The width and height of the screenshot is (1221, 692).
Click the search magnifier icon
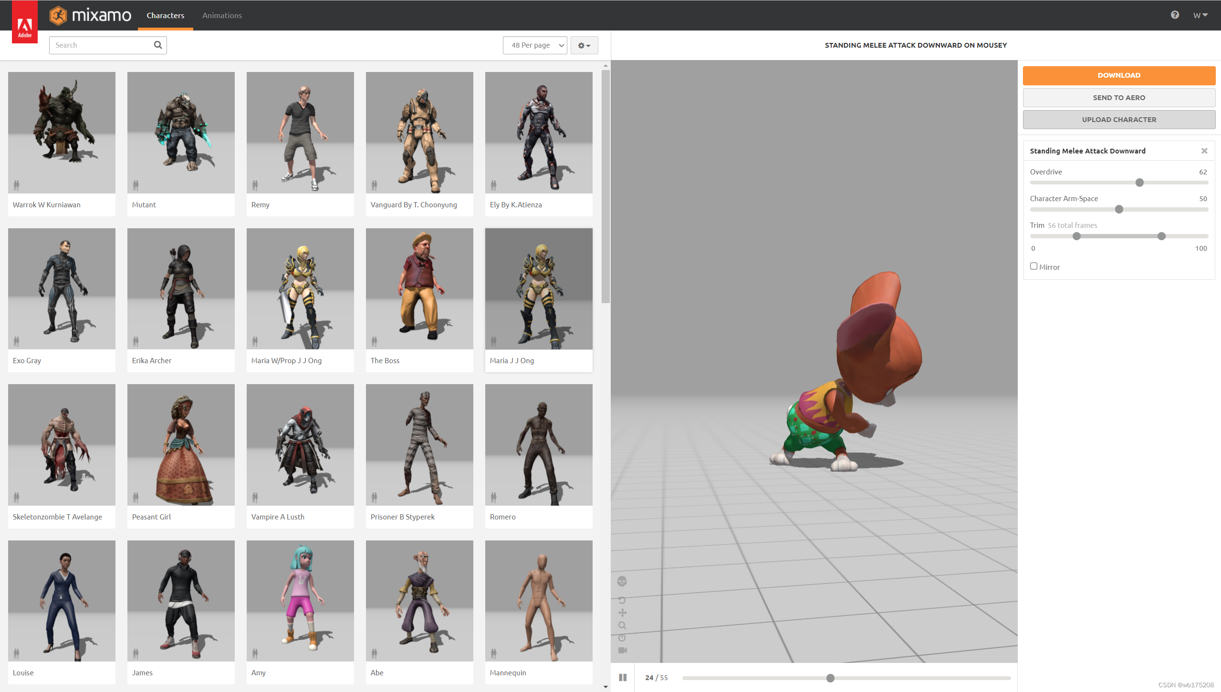pyautogui.click(x=158, y=45)
